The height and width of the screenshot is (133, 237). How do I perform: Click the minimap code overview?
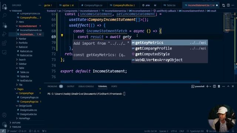[229, 23]
